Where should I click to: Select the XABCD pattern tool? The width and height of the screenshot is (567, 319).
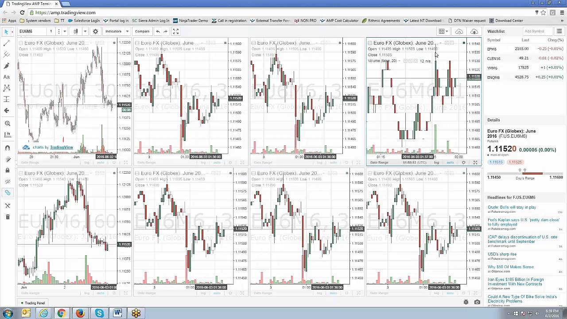(x=7, y=88)
